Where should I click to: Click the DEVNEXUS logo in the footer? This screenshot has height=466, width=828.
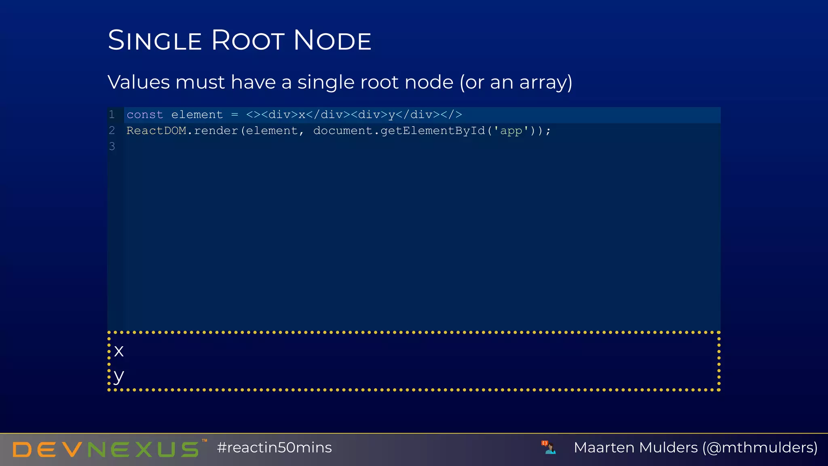(110, 449)
